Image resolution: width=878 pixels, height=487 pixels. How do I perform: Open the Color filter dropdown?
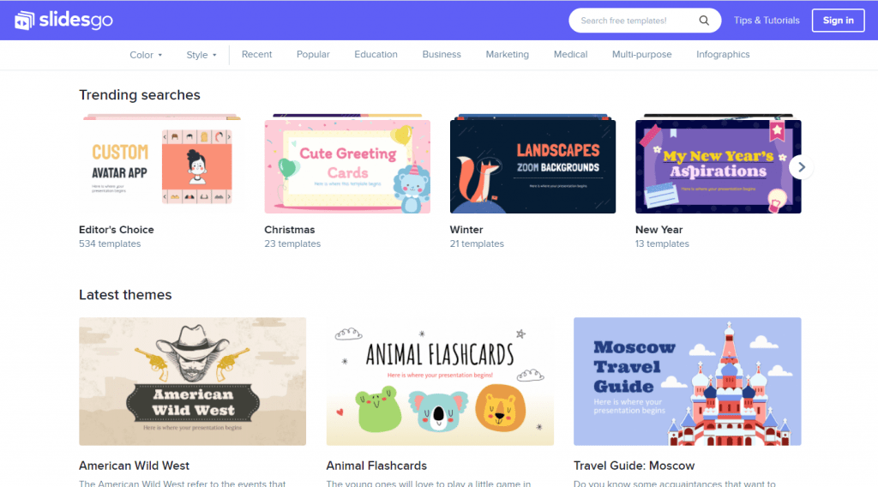146,55
